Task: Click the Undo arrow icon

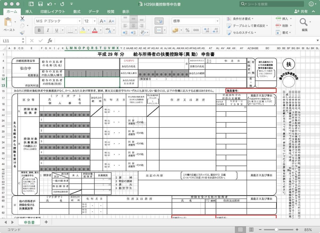Action: (x=50, y=4)
